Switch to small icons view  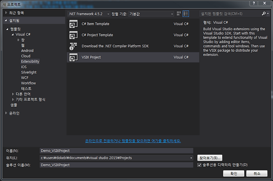click(179, 14)
